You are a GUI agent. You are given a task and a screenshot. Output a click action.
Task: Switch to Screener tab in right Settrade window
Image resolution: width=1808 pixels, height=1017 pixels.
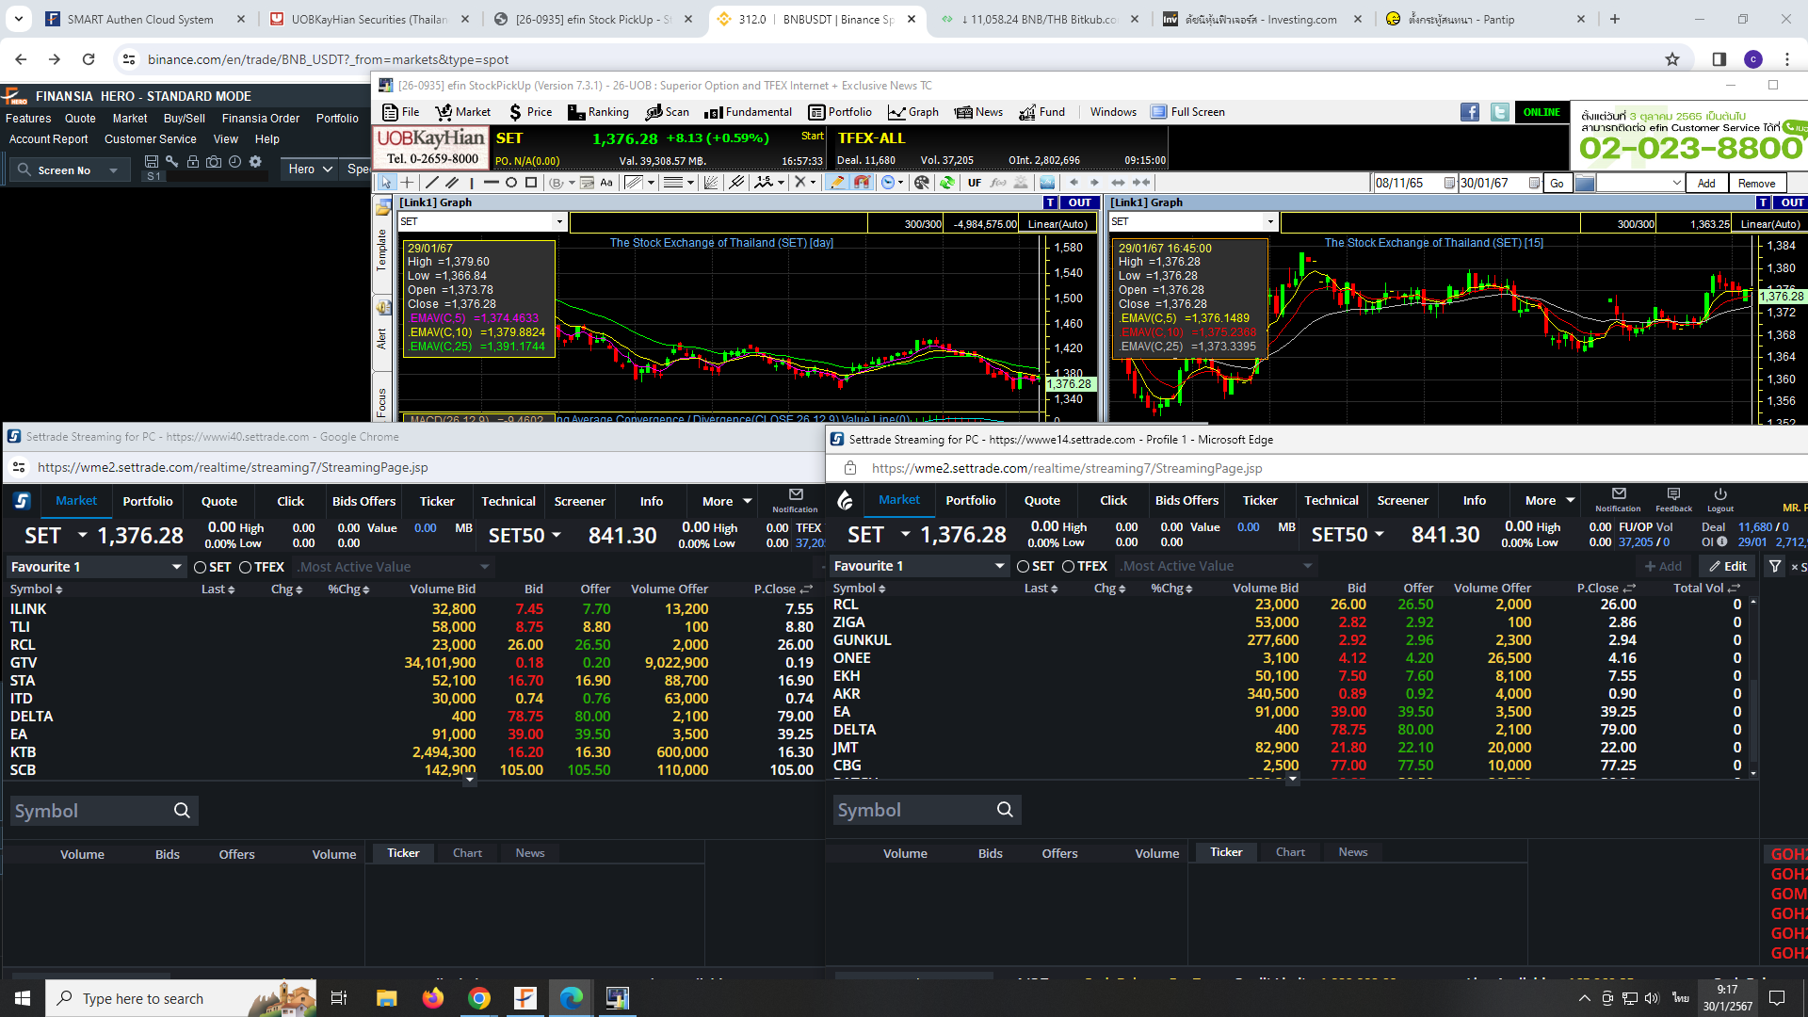[x=1402, y=501]
